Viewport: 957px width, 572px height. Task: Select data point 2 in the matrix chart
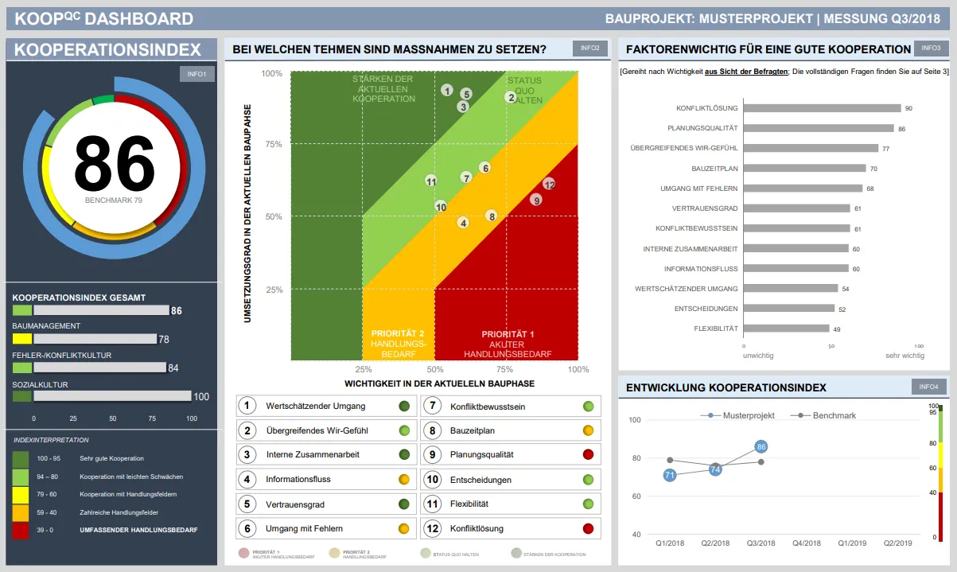[x=510, y=97]
